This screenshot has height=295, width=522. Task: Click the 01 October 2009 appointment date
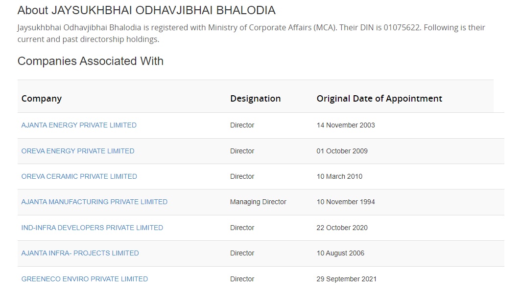click(x=342, y=151)
